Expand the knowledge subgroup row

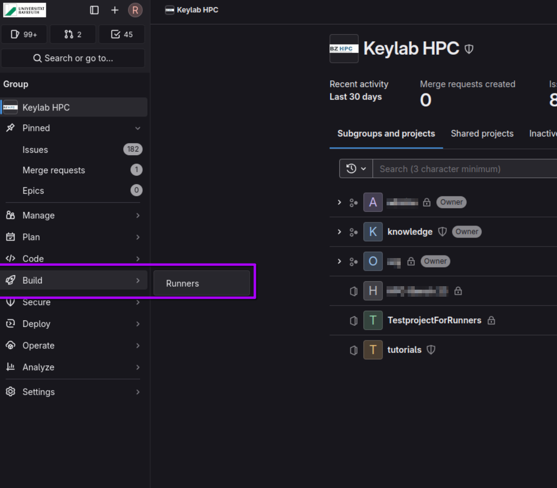tap(339, 231)
